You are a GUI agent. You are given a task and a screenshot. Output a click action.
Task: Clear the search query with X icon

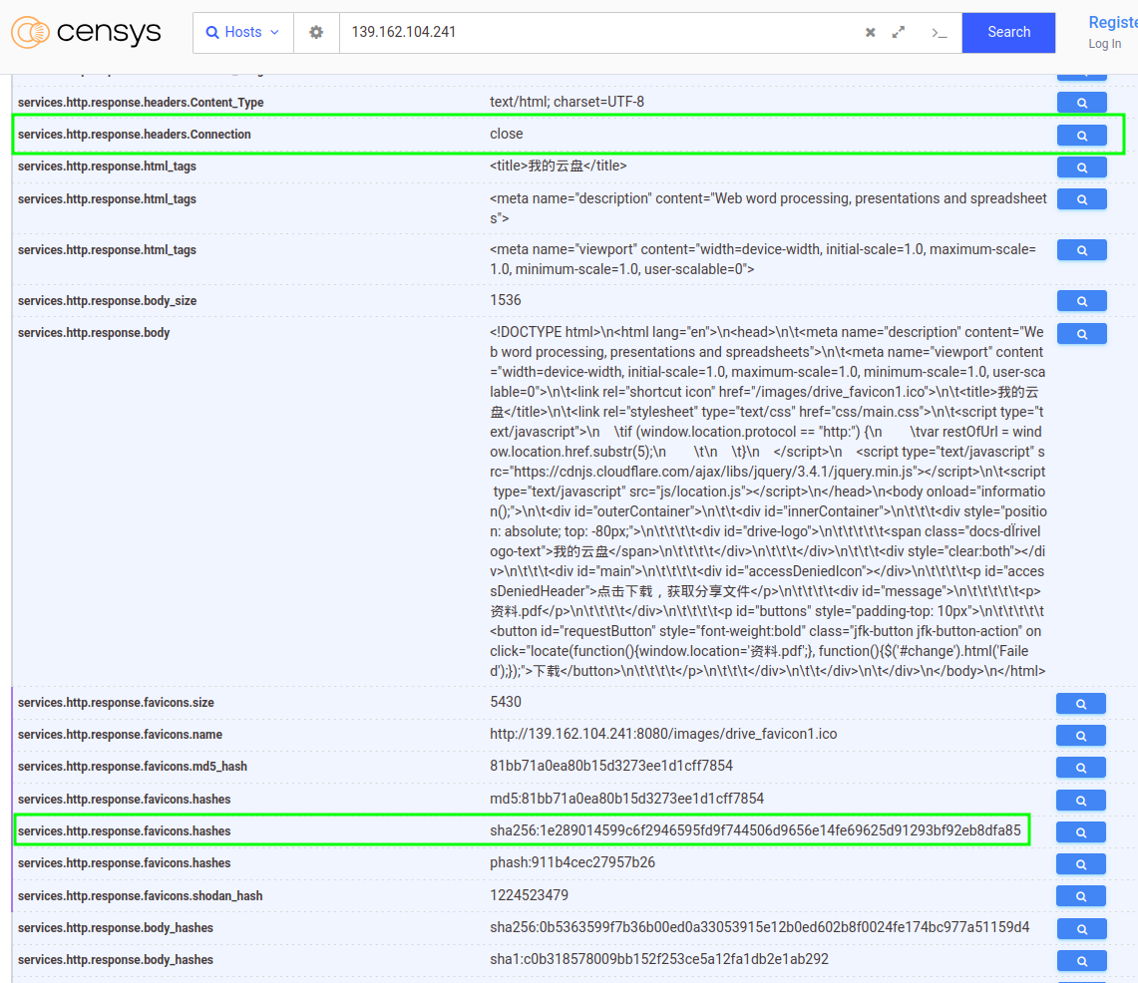click(870, 32)
